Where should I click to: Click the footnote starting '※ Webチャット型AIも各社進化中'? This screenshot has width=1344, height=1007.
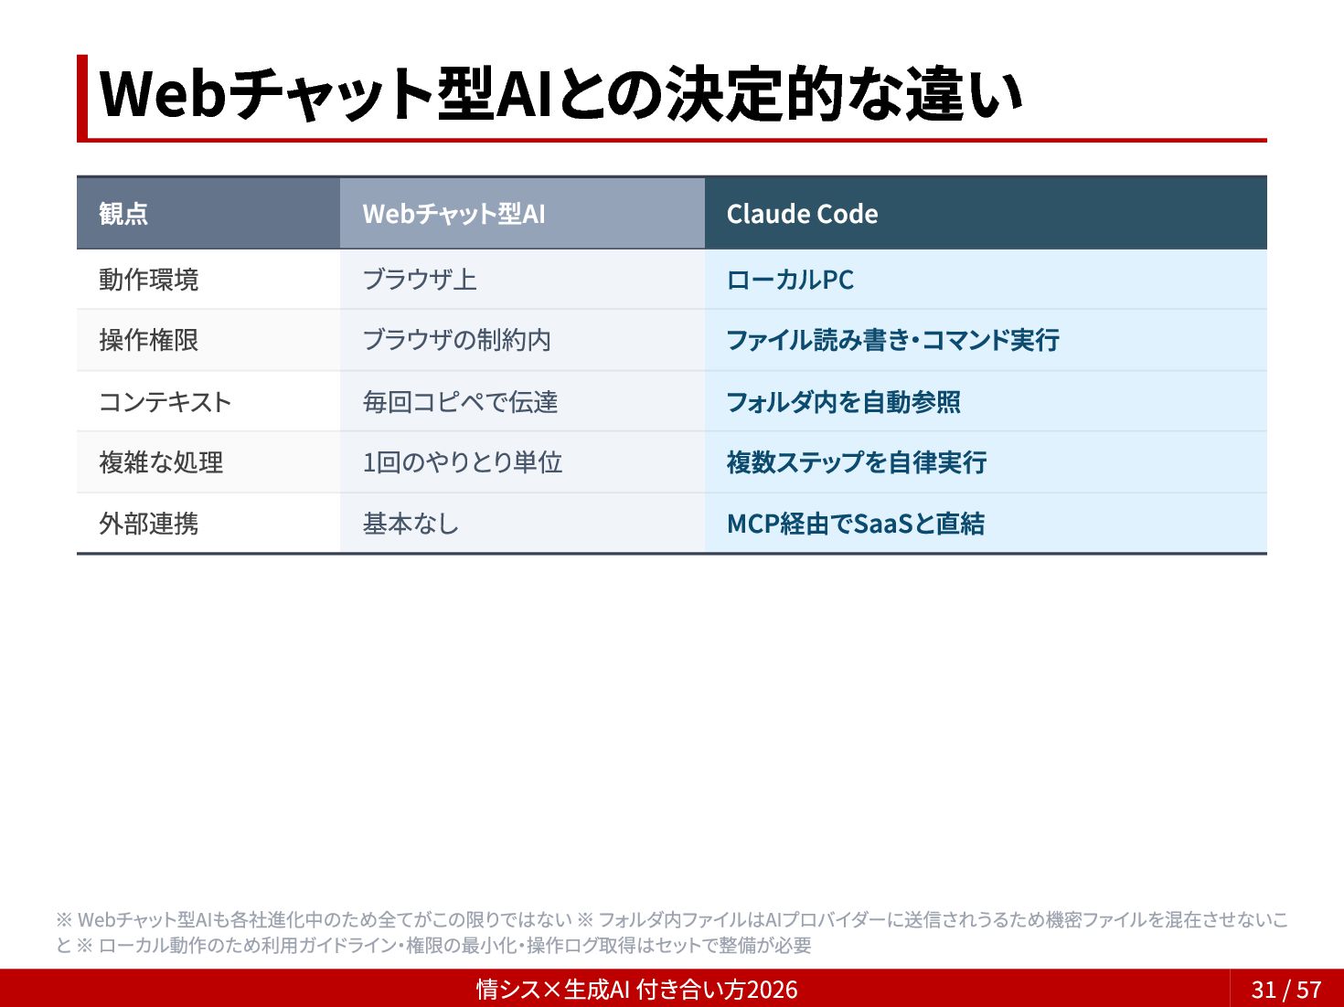pyautogui.click(x=672, y=932)
